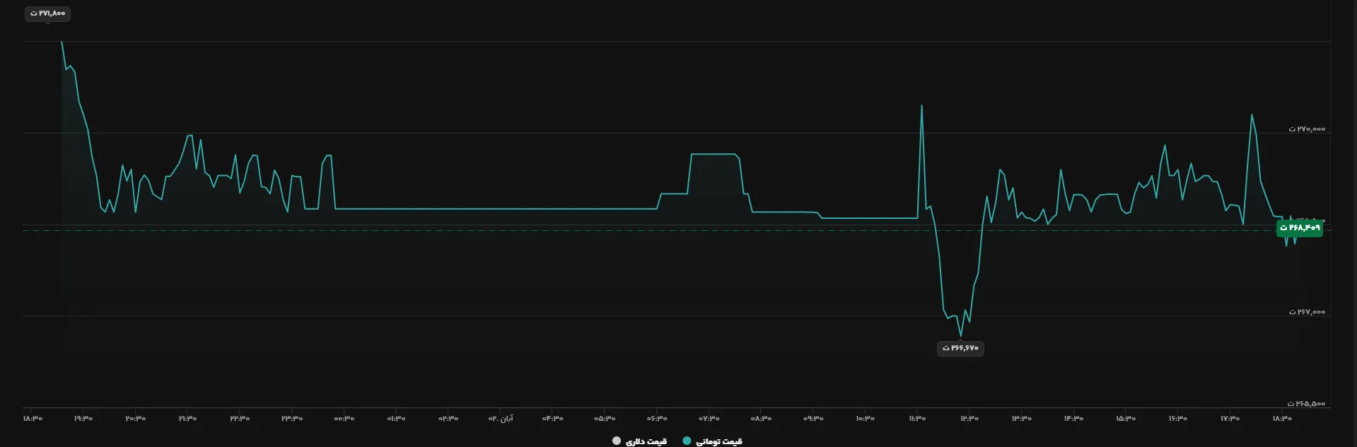Viewport: 1357px width, 447px height.
Task: Click the 07:30 time axis label
Action: (x=709, y=419)
